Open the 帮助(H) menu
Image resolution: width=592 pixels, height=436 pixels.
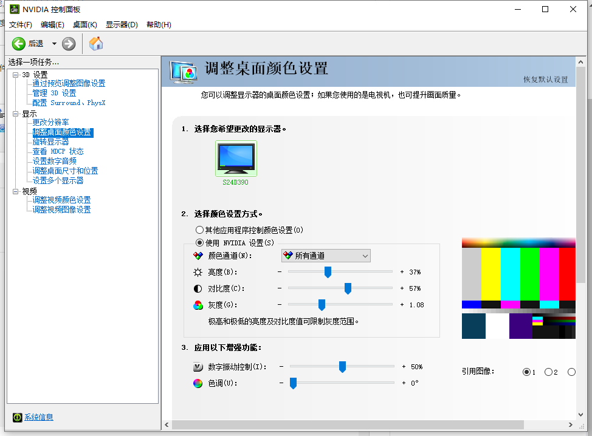click(159, 24)
